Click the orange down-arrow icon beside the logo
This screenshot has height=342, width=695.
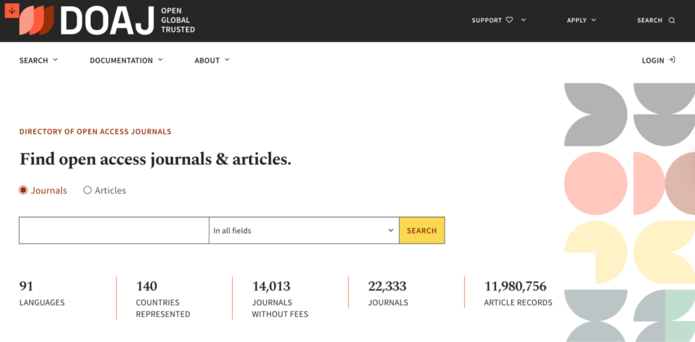pyautogui.click(x=12, y=11)
